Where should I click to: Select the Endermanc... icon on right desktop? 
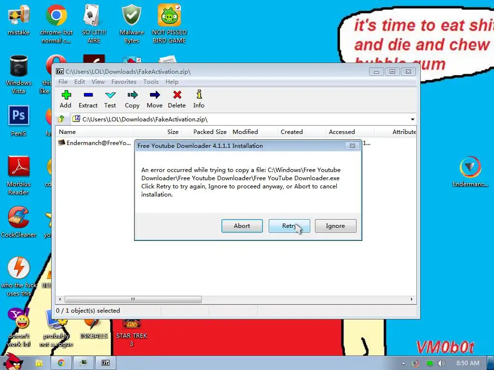(x=470, y=172)
